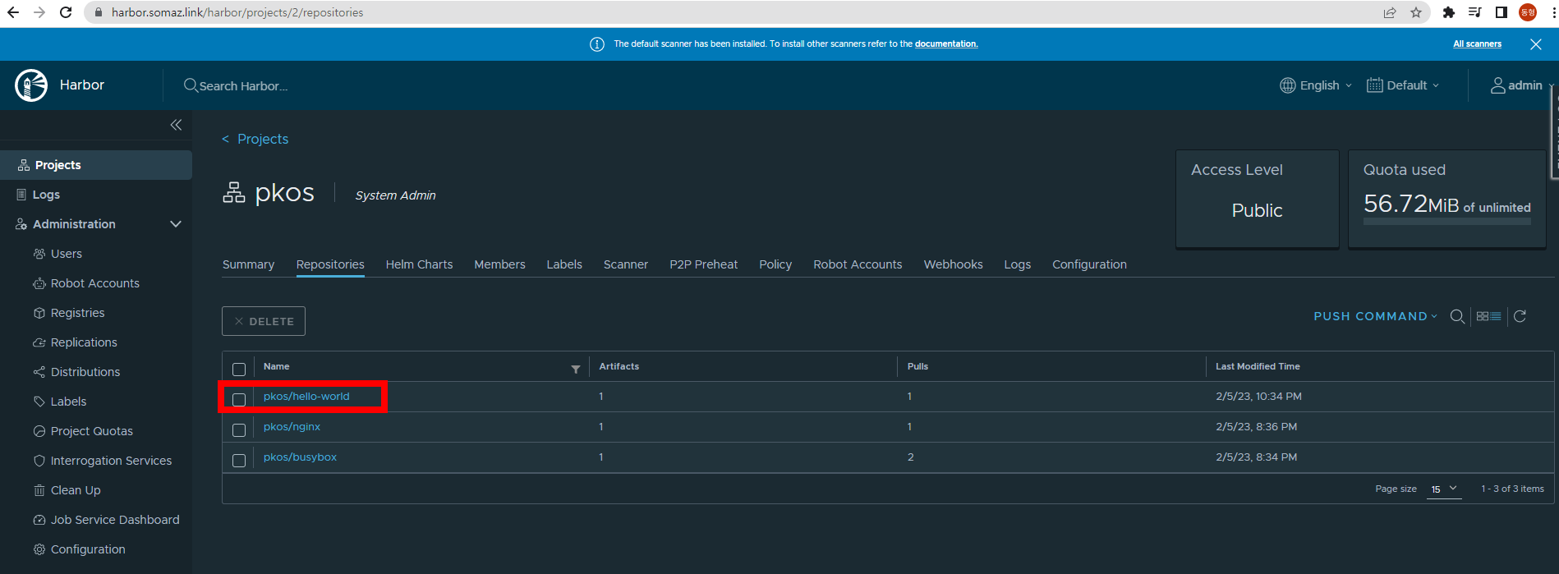Change the page size dropdown
1559x574 pixels.
1444,489
